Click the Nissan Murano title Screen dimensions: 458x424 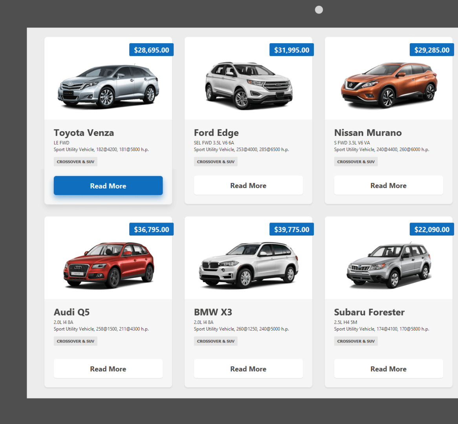click(x=368, y=133)
